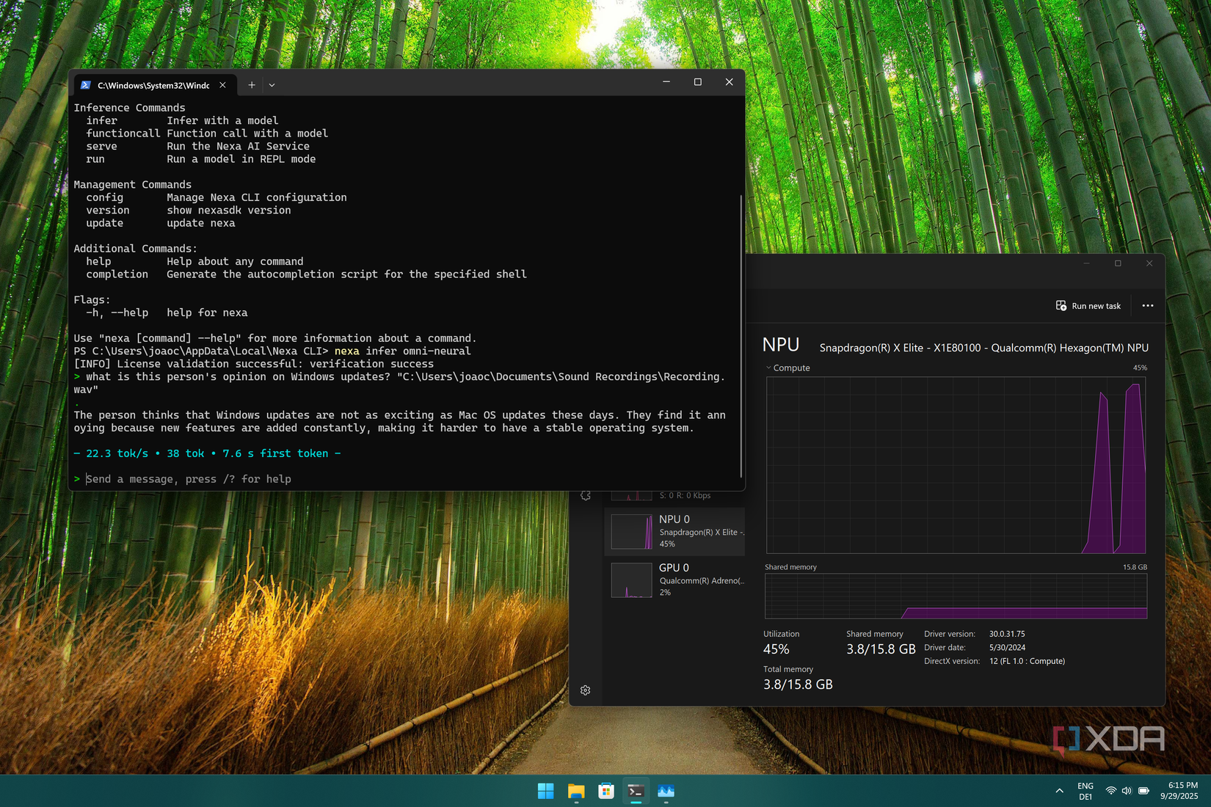Open the ENG DE1 language switcher
Image resolution: width=1211 pixels, height=807 pixels.
[1085, 791]
